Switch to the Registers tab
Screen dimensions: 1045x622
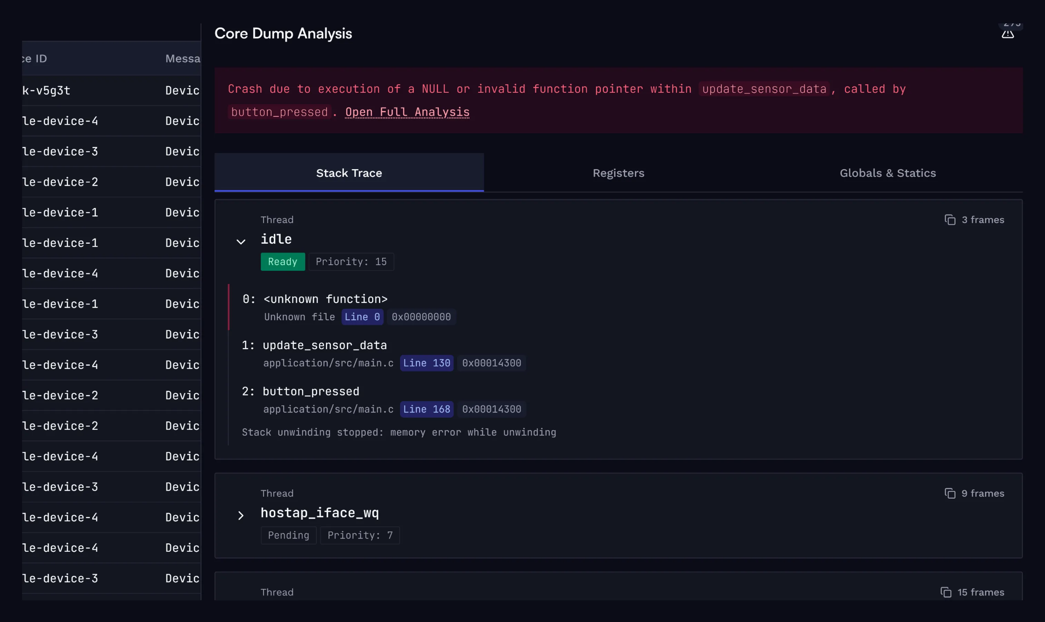(618, 173)
